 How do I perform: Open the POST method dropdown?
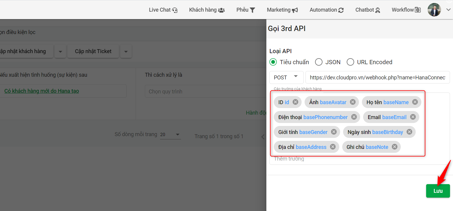pyautogui.click(x=286, y=77)
